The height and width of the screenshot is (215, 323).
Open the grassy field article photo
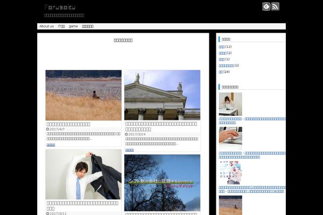[83, 95]
